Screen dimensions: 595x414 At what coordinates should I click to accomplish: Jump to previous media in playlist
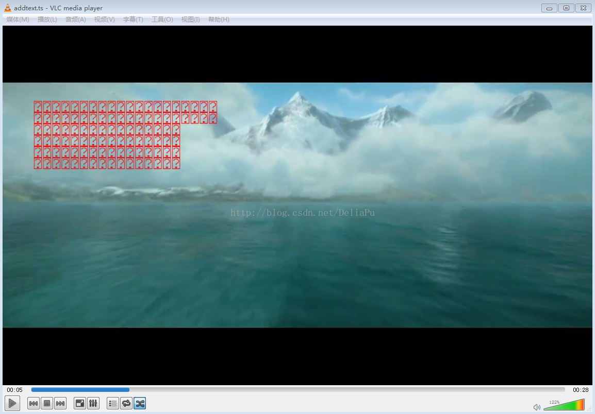34,403
